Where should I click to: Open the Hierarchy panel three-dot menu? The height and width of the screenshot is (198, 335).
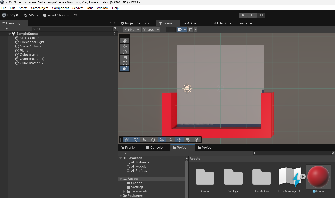114,23
